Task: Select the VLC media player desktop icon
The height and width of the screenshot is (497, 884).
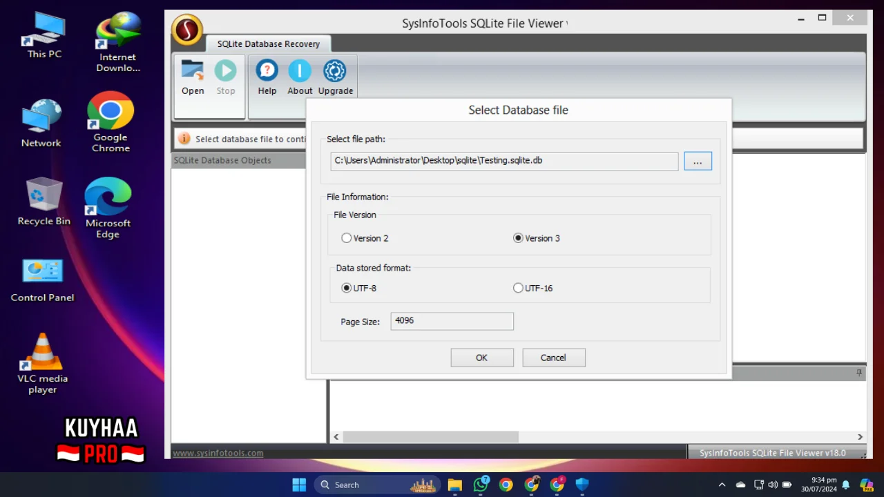Action: 43,364
